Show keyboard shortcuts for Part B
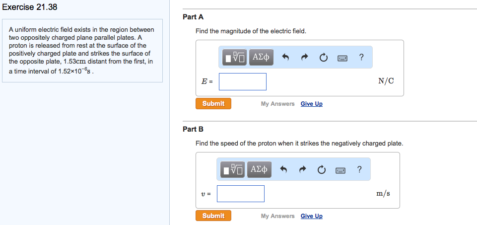 (x=340, y=170)
